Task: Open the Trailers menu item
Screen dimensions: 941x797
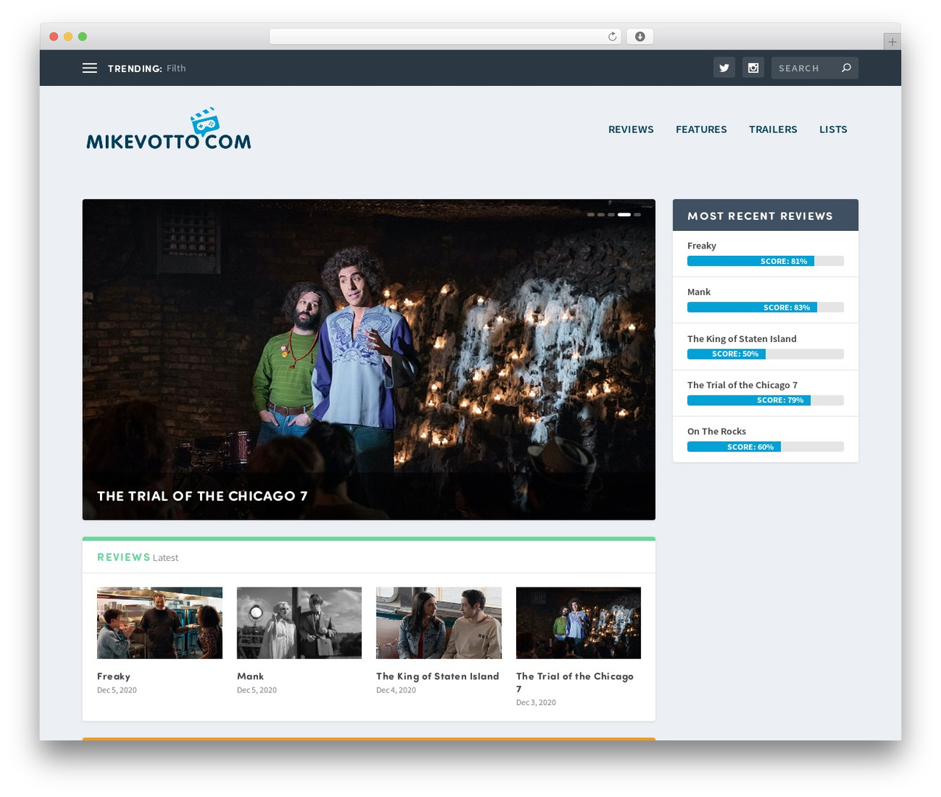Action: 773,129
